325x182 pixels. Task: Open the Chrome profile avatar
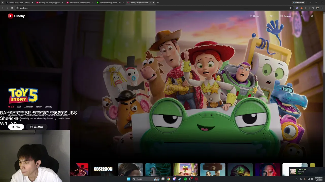pyautogui.click(x=317, y=8)
